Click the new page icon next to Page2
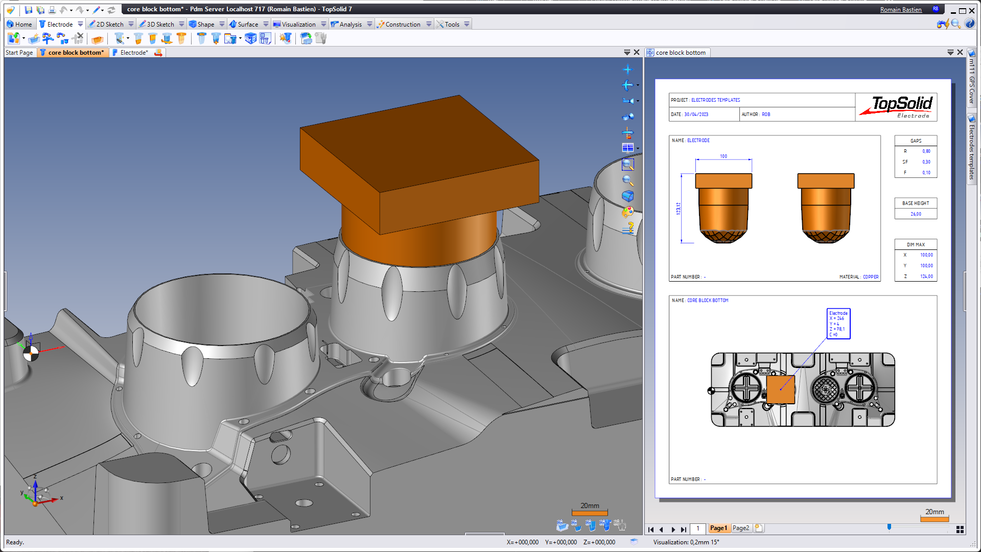Screen dimensions: 981x552 [759, 528]
